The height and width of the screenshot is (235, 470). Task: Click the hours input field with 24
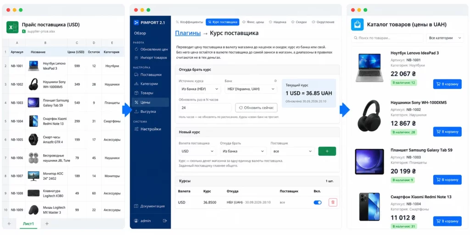(205, 107)
